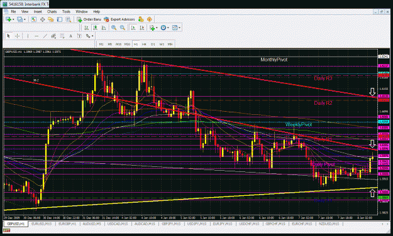Open the View menu
Viewport: 393px width, 236px height.
[25, 11]
